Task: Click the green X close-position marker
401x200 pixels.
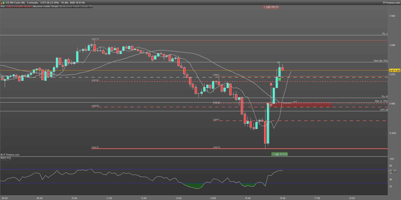Action: 279,79
